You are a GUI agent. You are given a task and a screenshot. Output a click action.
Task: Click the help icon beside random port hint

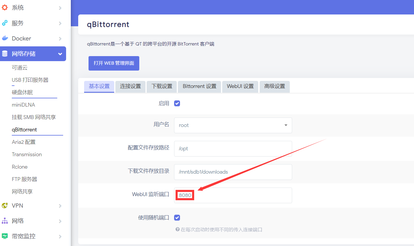177,229
